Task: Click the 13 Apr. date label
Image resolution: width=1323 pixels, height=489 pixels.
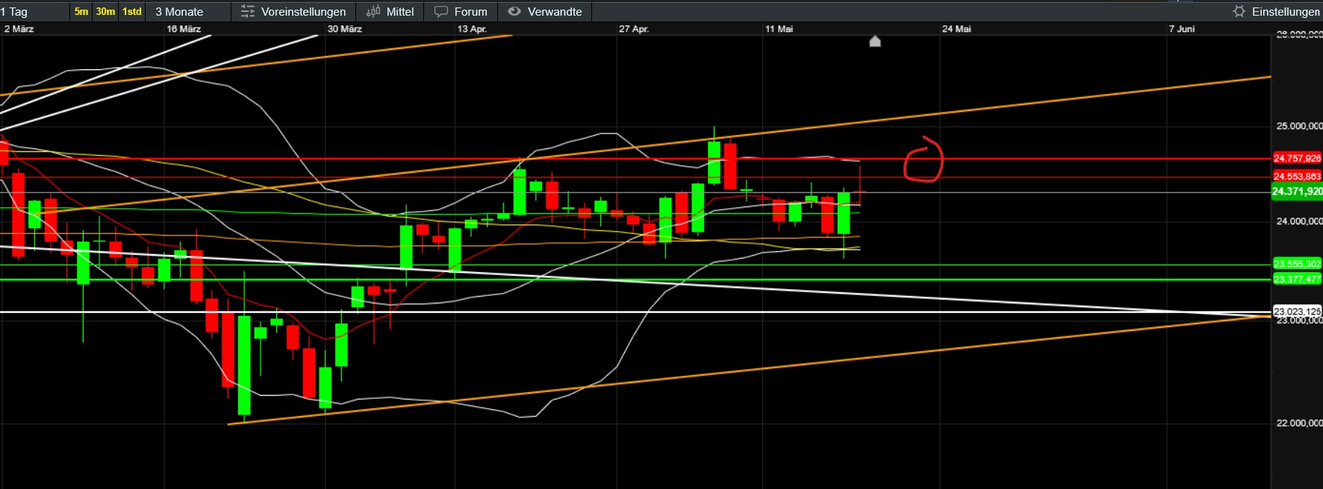Action: [472, 29]
